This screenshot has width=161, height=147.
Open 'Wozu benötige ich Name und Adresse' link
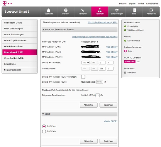tap(94, 37)
